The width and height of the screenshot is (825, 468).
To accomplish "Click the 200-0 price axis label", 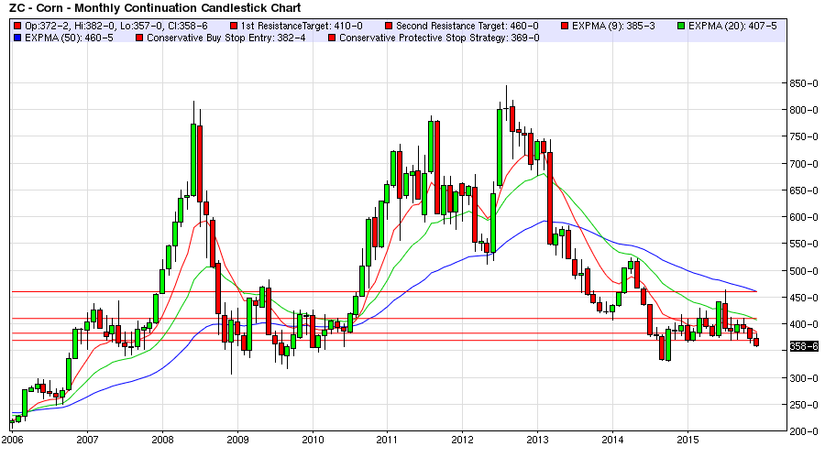I will pos(803,431).
